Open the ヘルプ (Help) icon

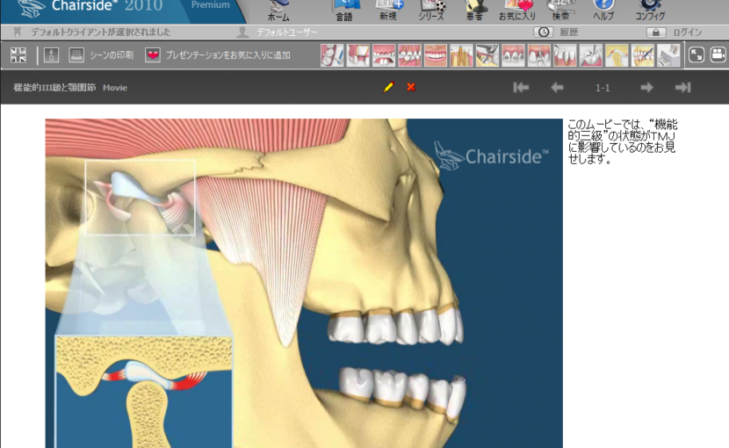coord(603,11)
